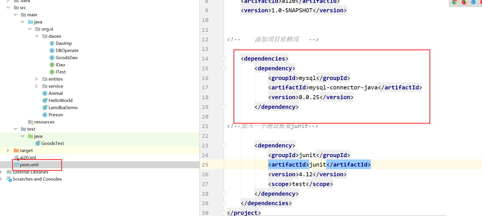Collapse the main java folder arrow

coord(22,22)
